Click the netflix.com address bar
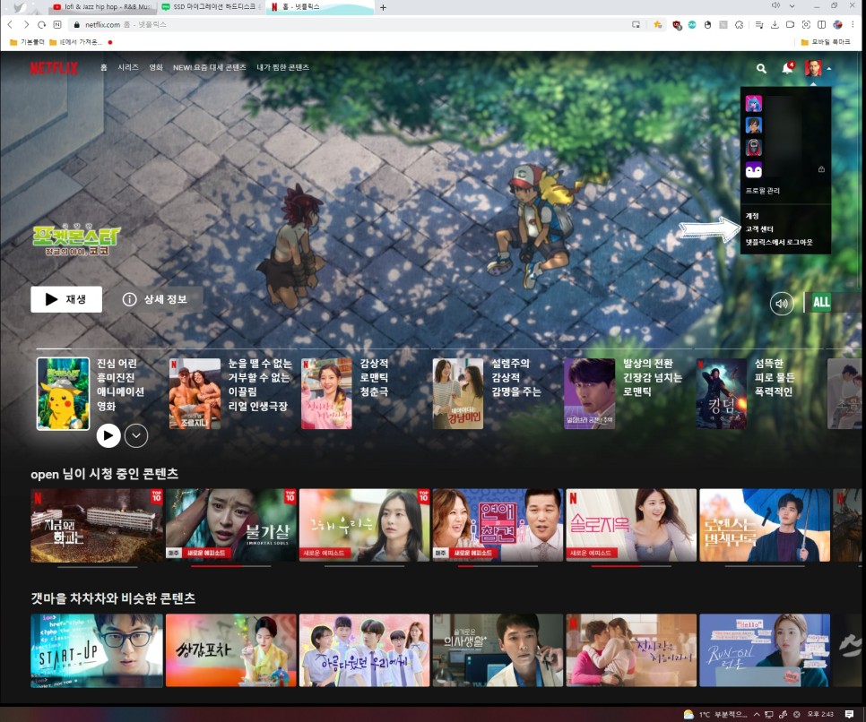This screenshot has height=722, width=866. click(353, 24)
